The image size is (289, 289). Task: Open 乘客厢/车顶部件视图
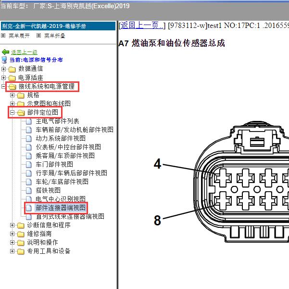point(65,156)
